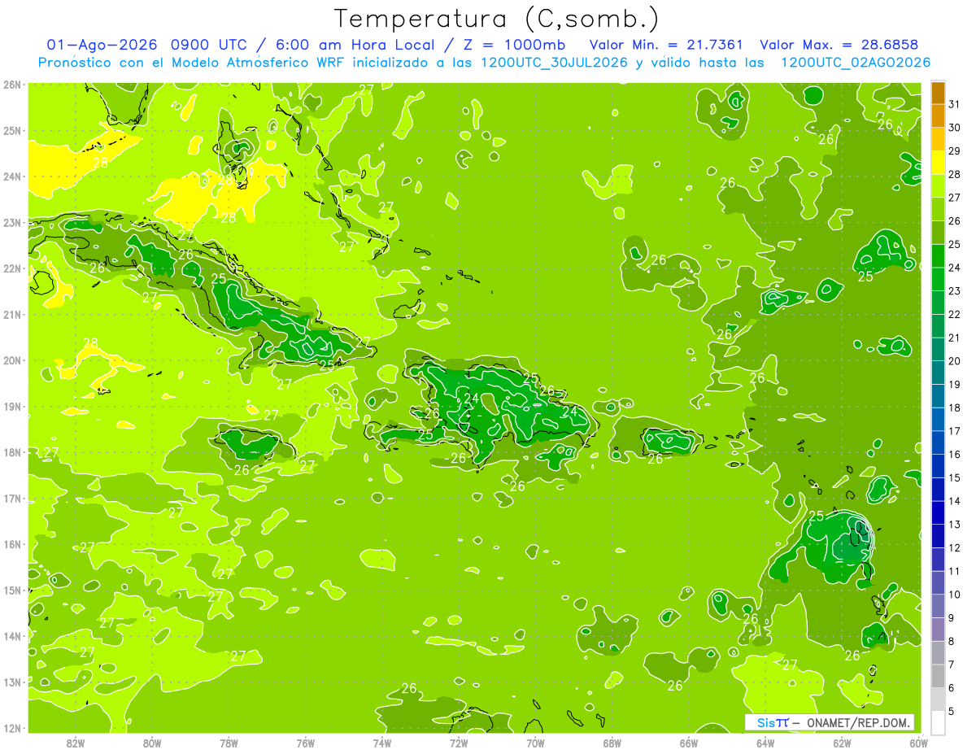Click the "1200UTC_02AGO2026" valid-until text

(x=856, y=62)
